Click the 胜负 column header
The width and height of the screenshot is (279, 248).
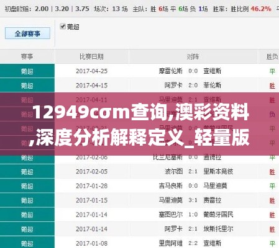click(x=272, y=56)
